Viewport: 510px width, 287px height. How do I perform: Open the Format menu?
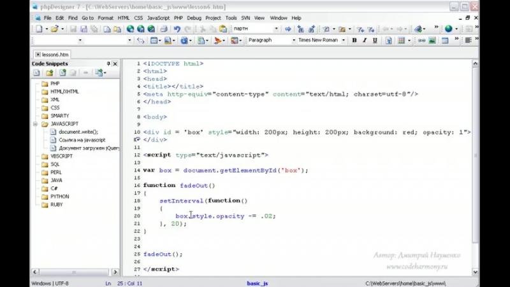pyautogui.click(x=106, y=18)
